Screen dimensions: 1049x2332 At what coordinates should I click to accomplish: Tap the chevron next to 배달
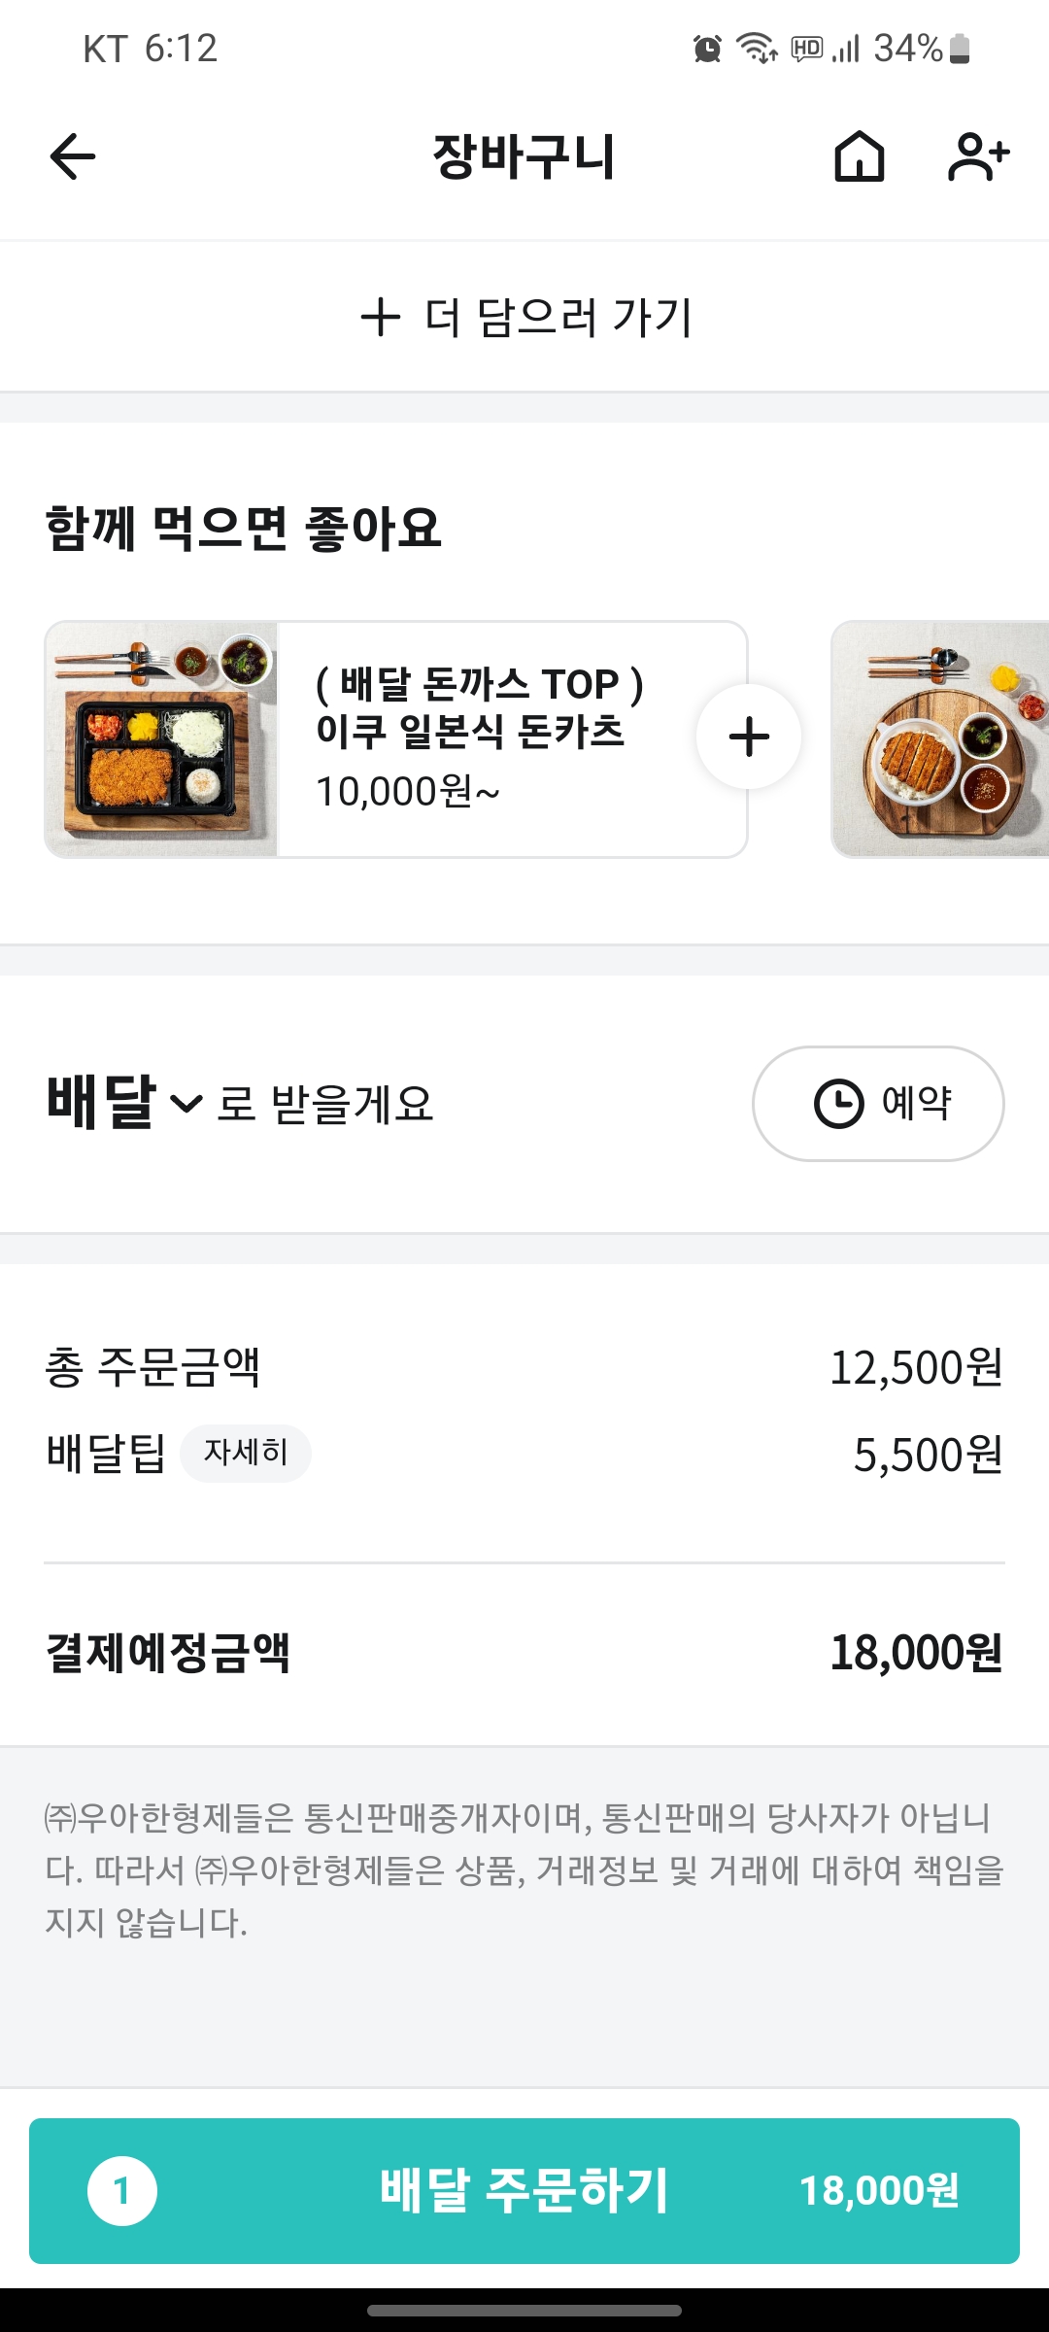(186, 1104)
